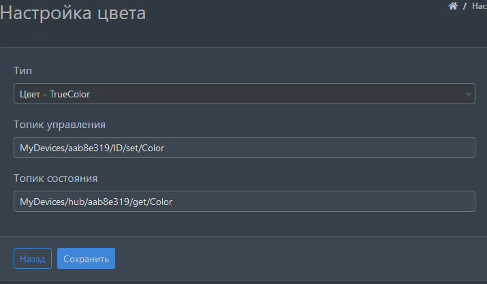The height and width of the screenshot is (284, 487).
Task: Click the word "Настройка" in the title
Action: tap(48, 13)
